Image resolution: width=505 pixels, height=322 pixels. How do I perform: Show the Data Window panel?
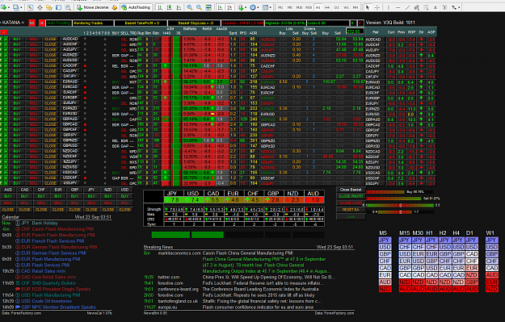coord(40,7)
